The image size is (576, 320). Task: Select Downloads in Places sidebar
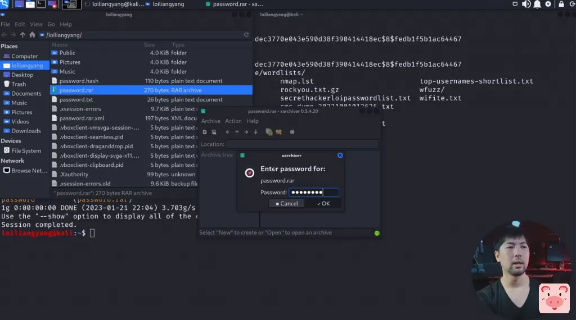pyautogui.click(x=24, y=131)
